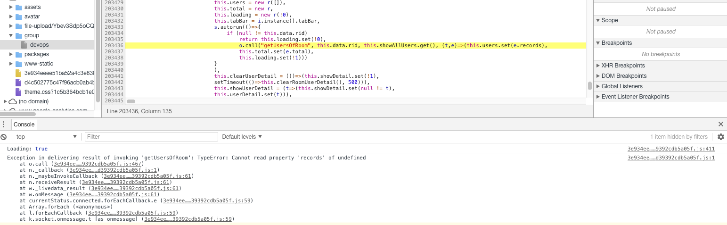Click the (no domain) cloud icon
This screenshot has width=727, height=225.
pos(13,101)
